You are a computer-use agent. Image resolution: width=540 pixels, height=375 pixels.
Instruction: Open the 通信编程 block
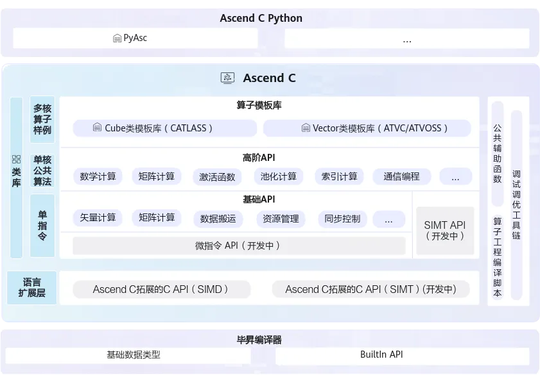401,176
